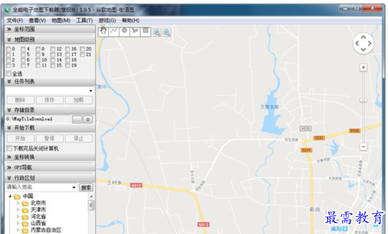Open the 文件(F) menu
This screenshot has width=388, height=234.
click(x=15, y=20)
